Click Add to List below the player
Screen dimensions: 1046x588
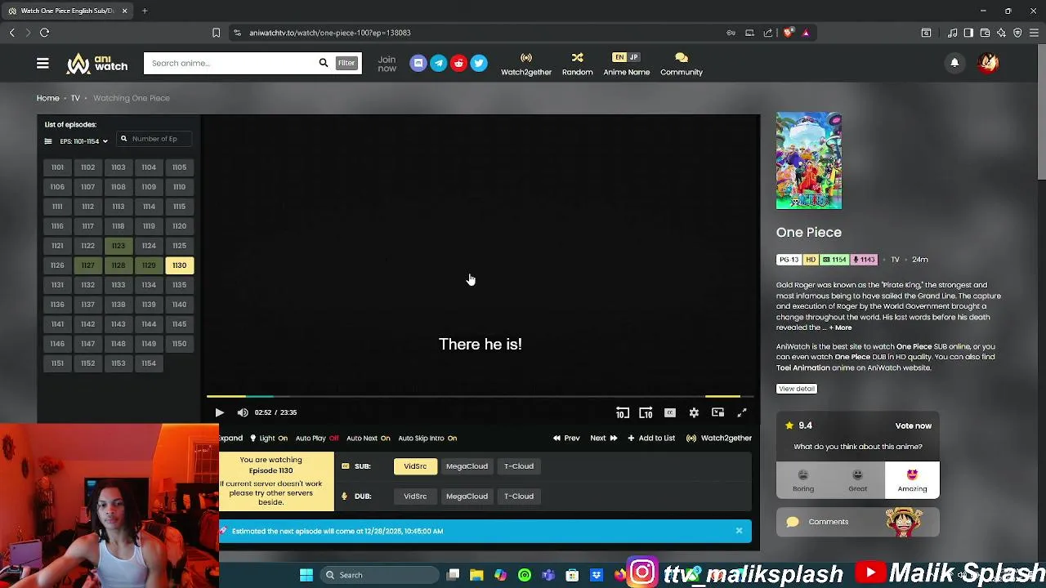651,439
